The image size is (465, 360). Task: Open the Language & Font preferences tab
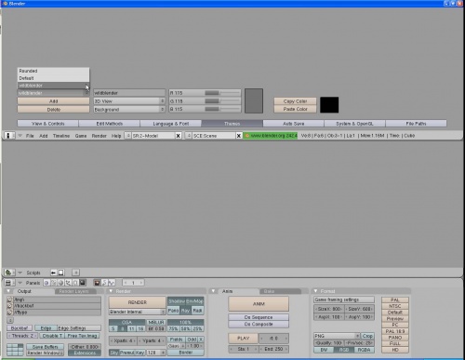[x=170, y=124]
